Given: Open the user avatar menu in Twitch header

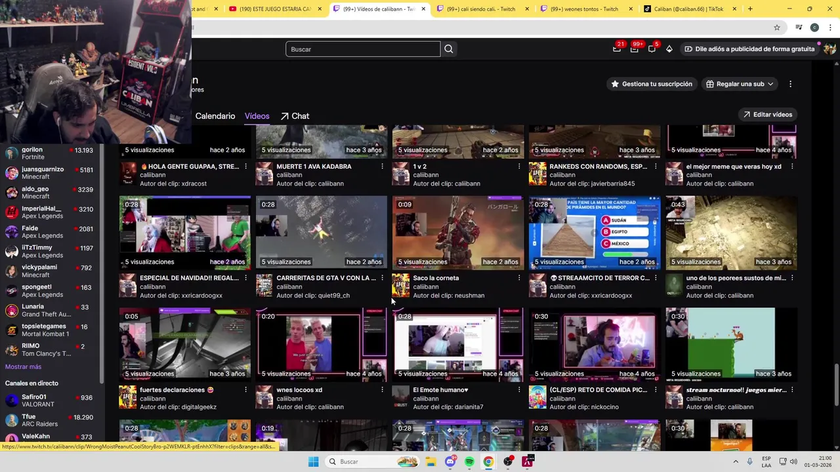Looking at the screenshot, I should [x=830, y=49].
